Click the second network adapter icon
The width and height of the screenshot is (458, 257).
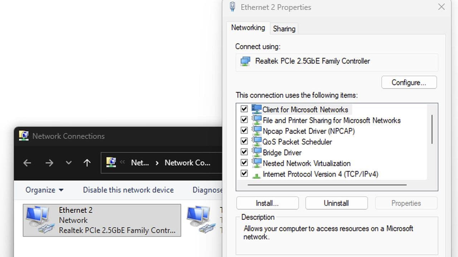point(201,219)
